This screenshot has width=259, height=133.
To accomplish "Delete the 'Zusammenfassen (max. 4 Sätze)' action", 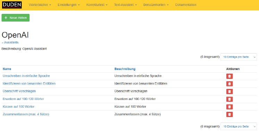I will pos(229,114).
